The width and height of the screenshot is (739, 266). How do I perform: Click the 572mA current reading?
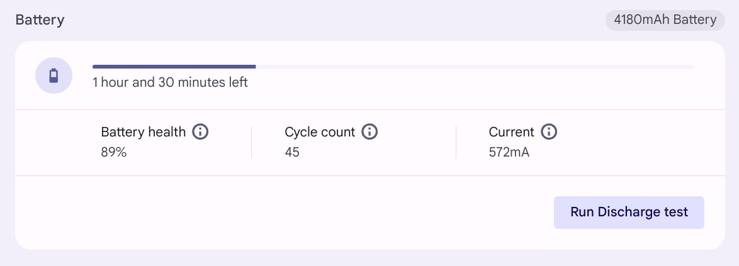coord(509,152)
